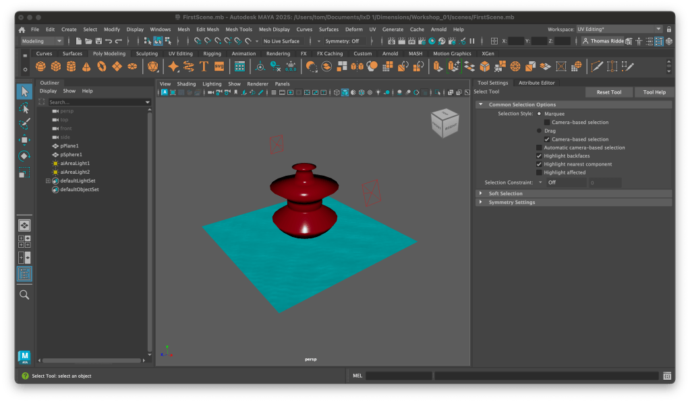Uncheck Highlight backfaces option
Image resolution: width=690 pixels, height=402 pixels.
(x=539, y=156)
